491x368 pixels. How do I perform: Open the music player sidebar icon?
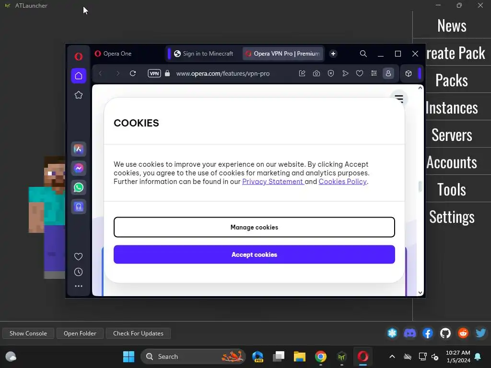click(x=79, y=207)
